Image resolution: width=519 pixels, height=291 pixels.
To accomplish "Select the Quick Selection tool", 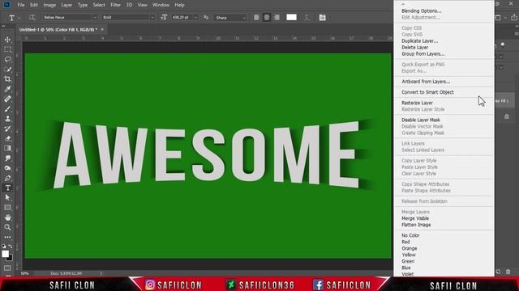I will coord(7,70).
